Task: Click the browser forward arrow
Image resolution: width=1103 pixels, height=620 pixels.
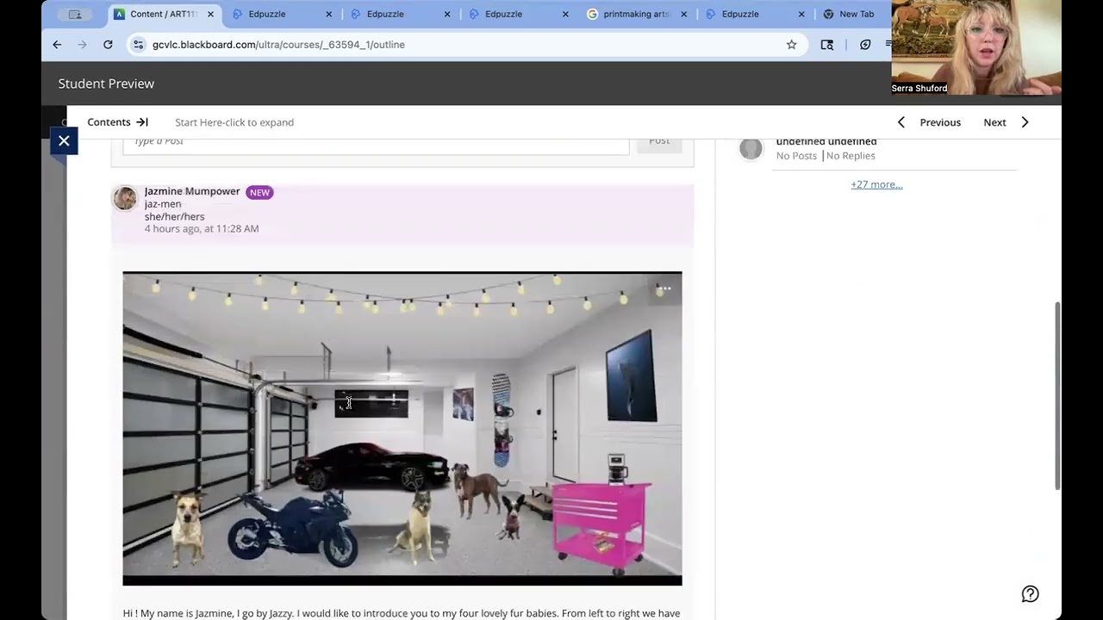Action: pyautogui.click(x=83, y=45)
